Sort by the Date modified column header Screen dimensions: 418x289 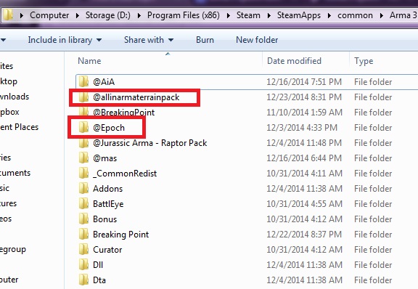(294, 61)
